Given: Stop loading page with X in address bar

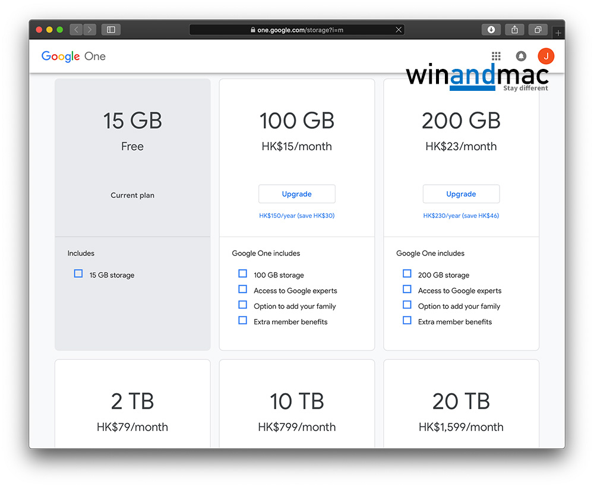Looking at the screenshot, I should 398,30.
